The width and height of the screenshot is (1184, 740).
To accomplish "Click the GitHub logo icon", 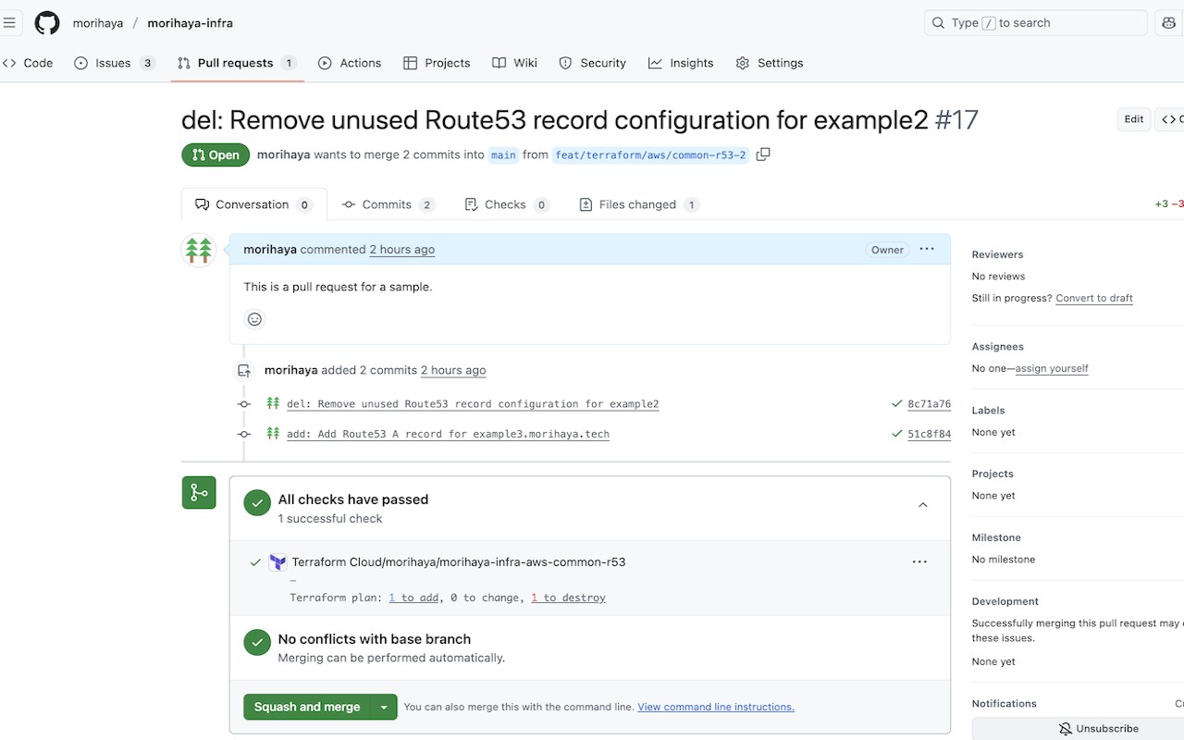I will pyautogui.click(x=46, y=23).
